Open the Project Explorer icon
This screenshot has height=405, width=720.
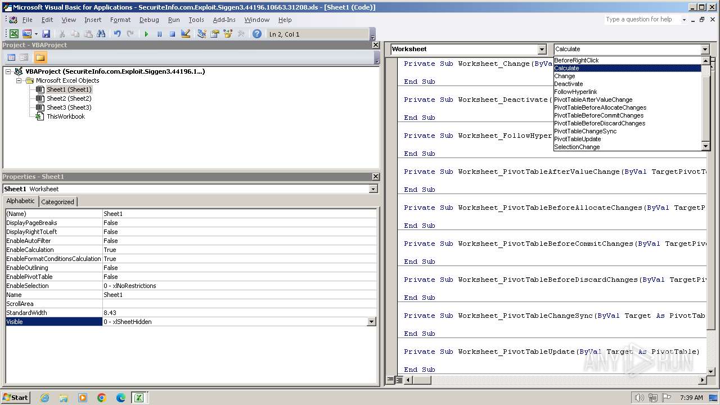(x=201, y=34)
